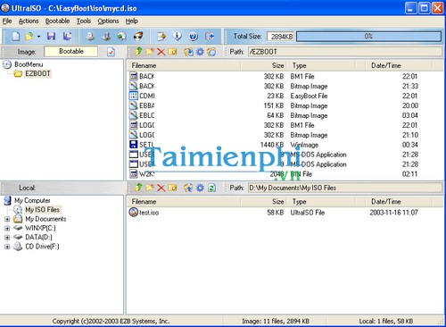Click the blue gear icon in image pane toolbar

(200, 52)
